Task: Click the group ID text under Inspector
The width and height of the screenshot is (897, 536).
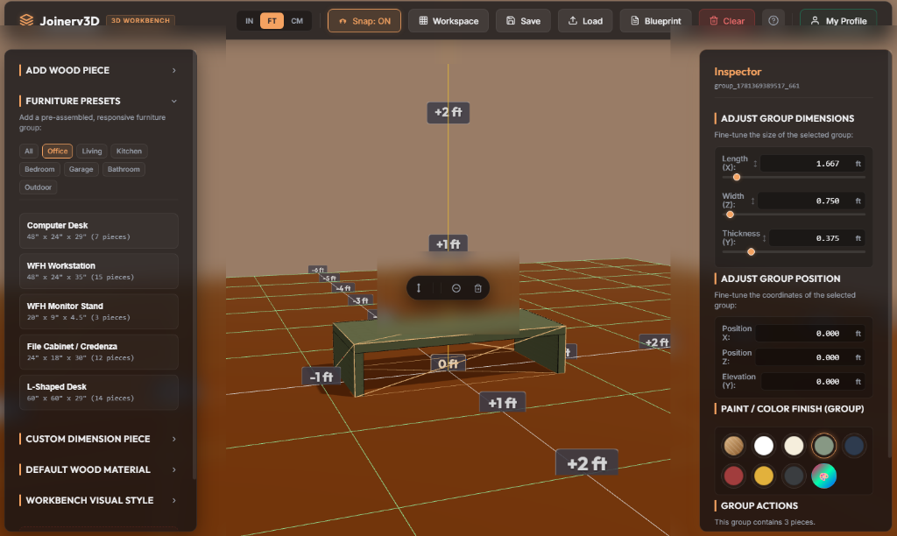Action: click(757, 86)
